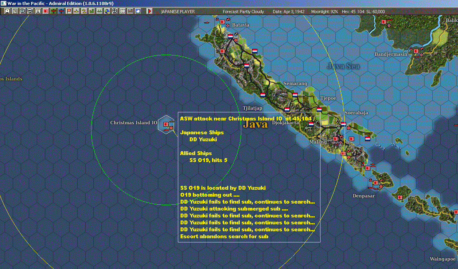This screenshot has height=269, width=458.
Task: Click the striped brown bar toolbar icon
Action: click(130, 11)
